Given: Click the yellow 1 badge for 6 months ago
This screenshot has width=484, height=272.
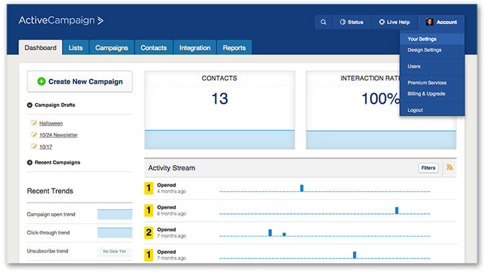Looking at the screenshot, I should pos(149,211).
